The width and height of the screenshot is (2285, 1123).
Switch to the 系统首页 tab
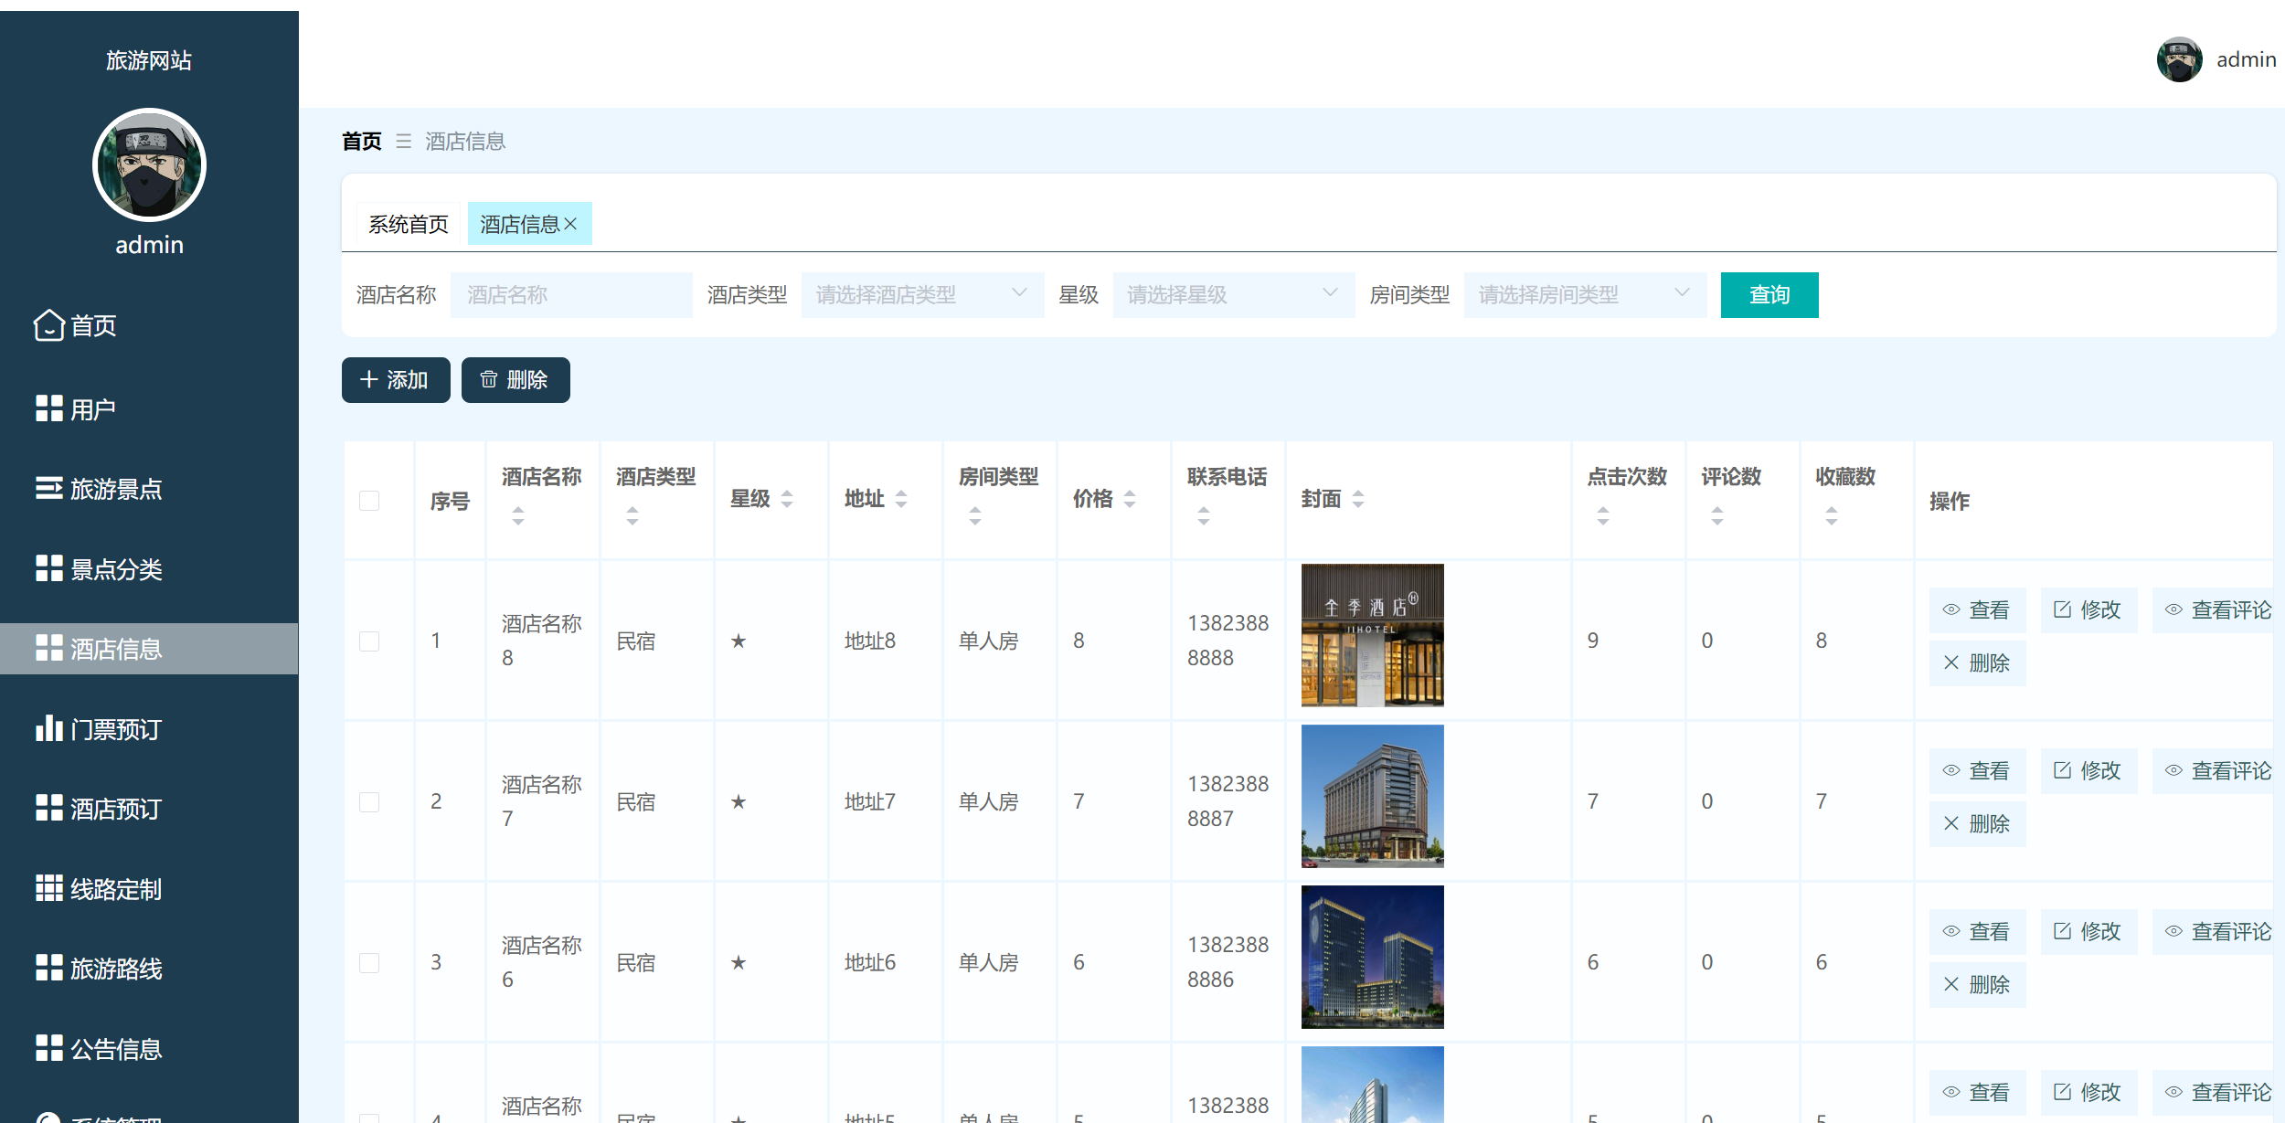point(409,222)
